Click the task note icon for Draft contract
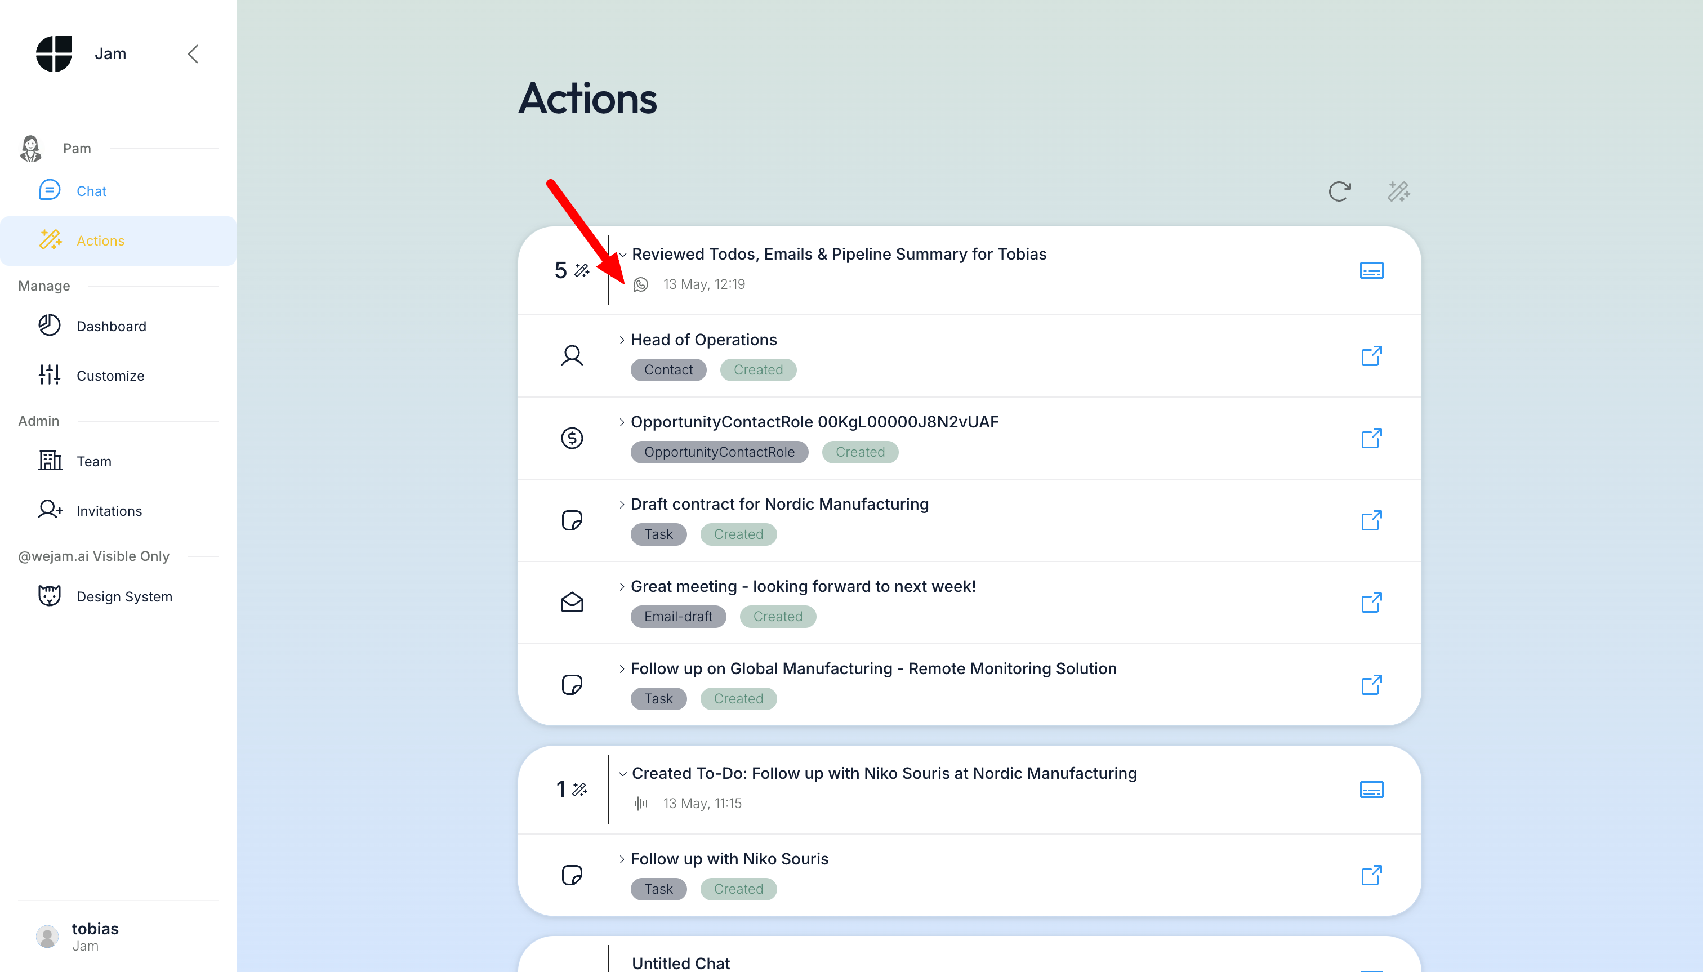 tap(572, 520)
